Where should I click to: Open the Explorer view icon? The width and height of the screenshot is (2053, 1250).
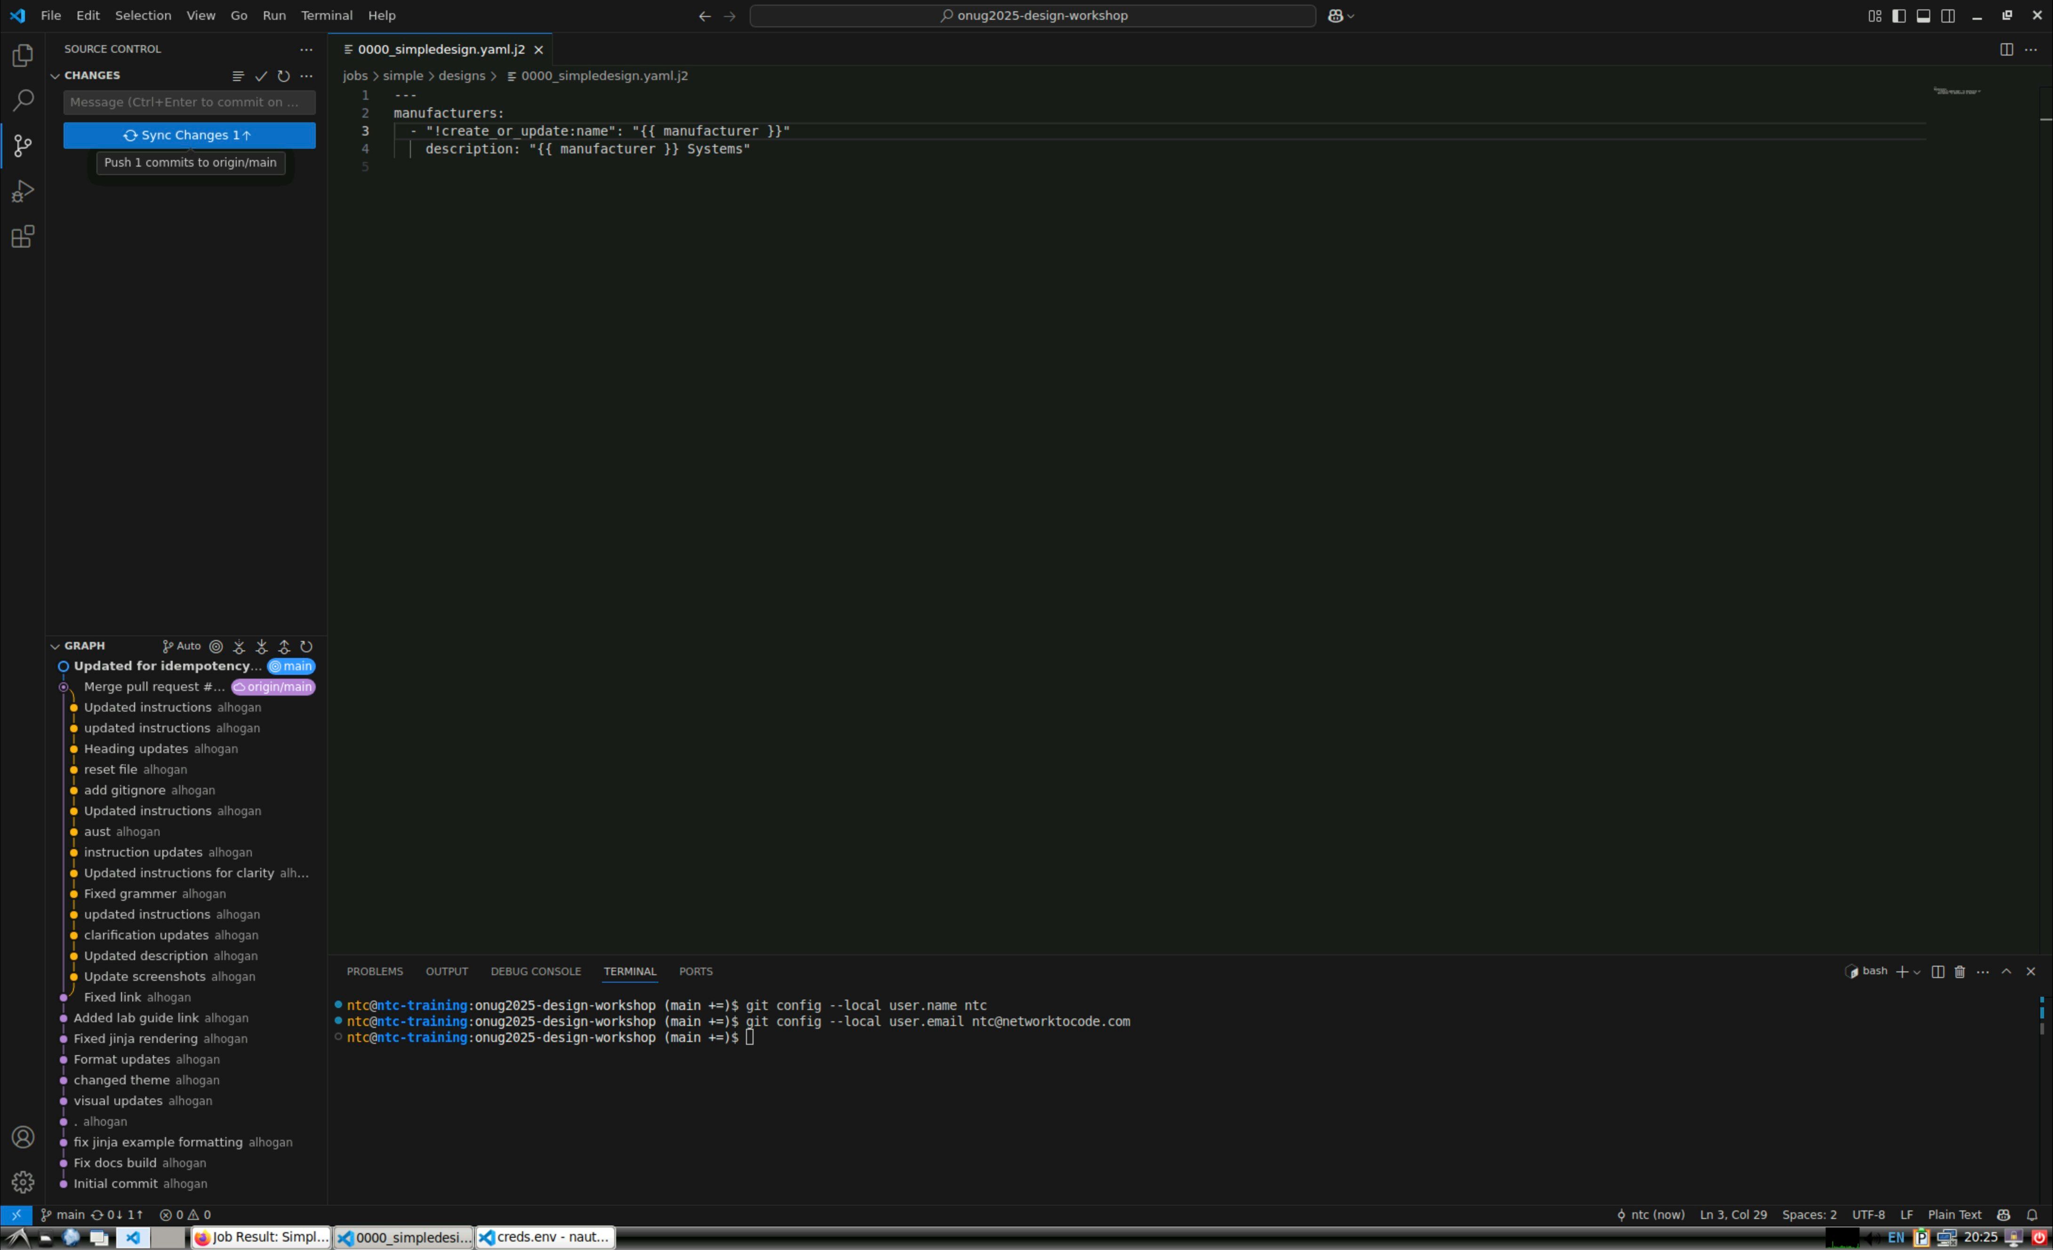coord(23,56)
